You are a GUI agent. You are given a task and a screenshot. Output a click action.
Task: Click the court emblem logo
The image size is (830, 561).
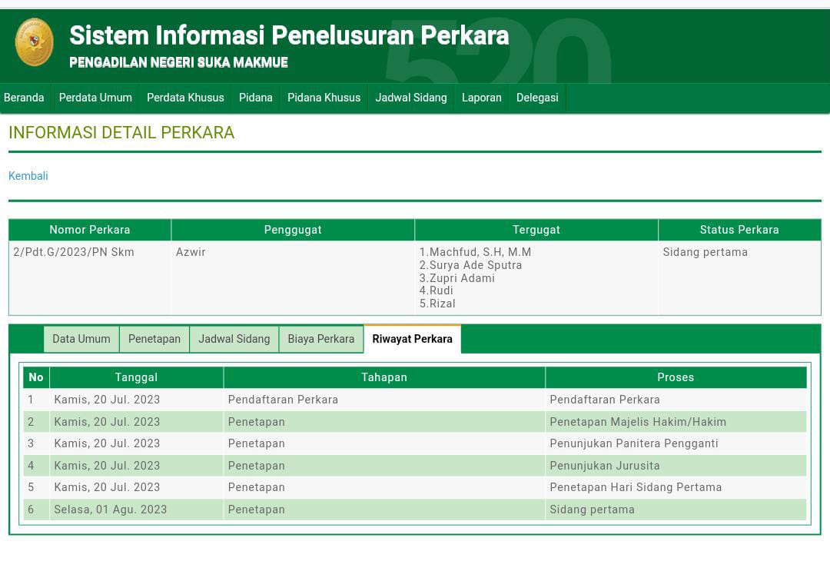coord(35,42)
